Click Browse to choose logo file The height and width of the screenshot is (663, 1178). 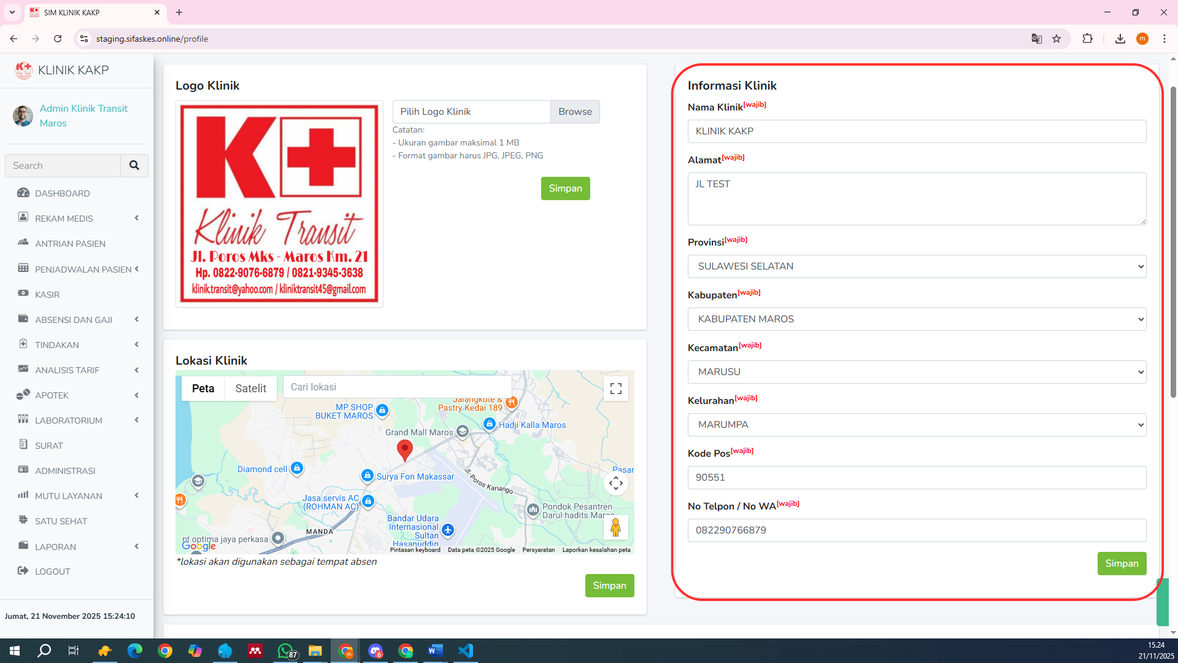pyautogui.click(x=575, y=112)
